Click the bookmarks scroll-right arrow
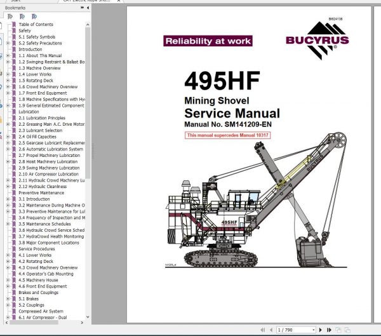Screen dimensions: 381x336 [82, 323]
